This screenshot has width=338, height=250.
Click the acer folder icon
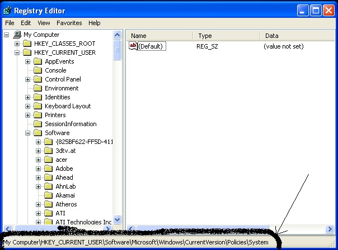pyautogui.click(x=49, y=160)
